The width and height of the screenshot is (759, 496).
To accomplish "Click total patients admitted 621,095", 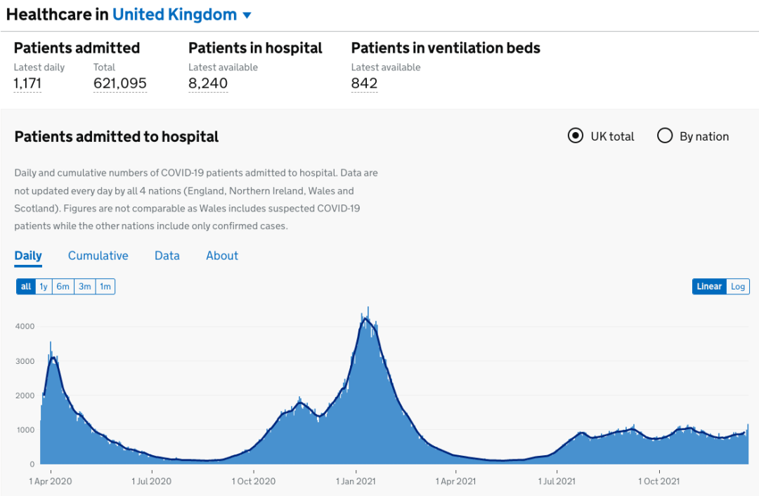I will click(x=120, y=84).
